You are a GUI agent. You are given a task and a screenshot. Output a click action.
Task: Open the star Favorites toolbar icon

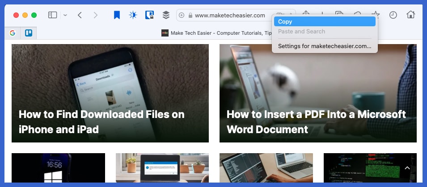coord(376,15)
